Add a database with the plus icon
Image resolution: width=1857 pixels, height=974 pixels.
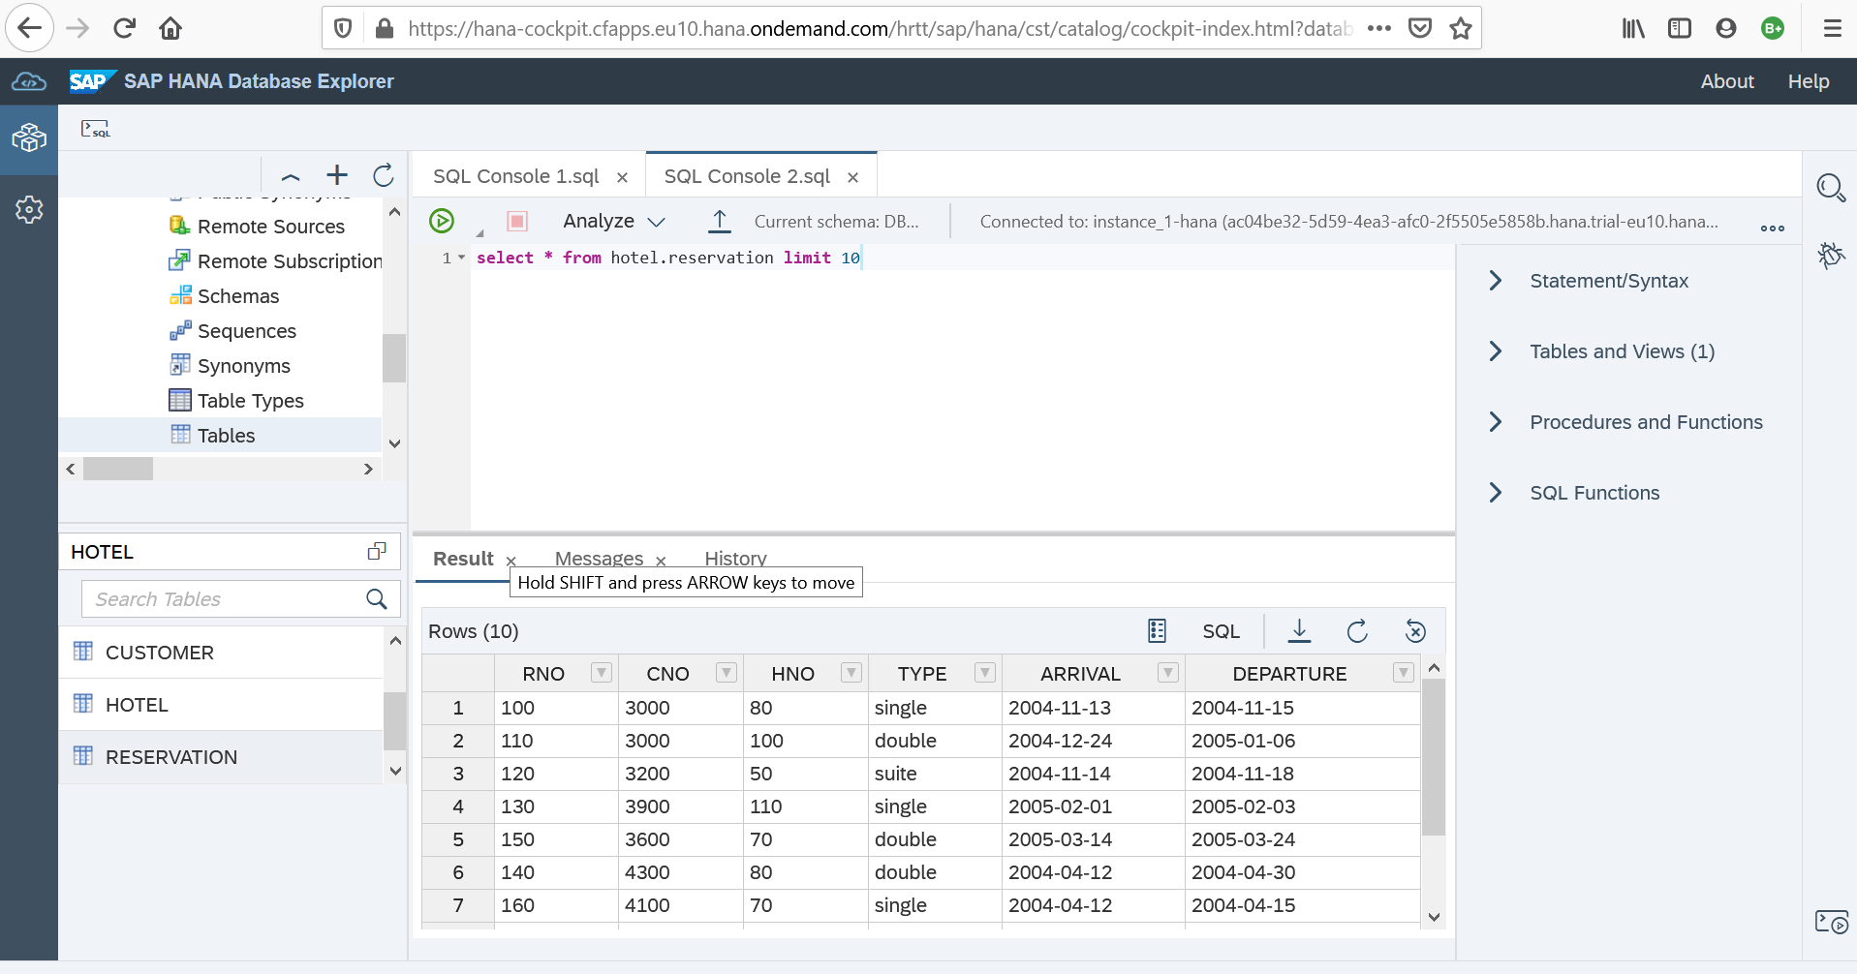coord(337,174)
